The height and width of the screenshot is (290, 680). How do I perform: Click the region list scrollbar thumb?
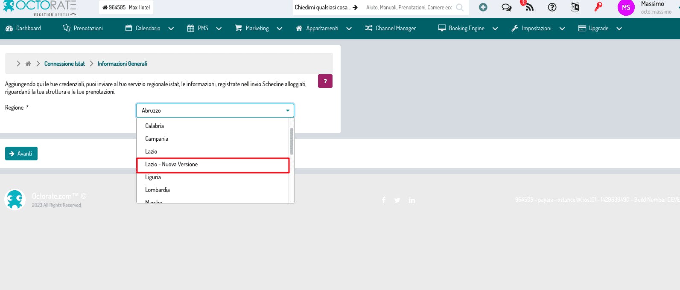pos(292,141)
